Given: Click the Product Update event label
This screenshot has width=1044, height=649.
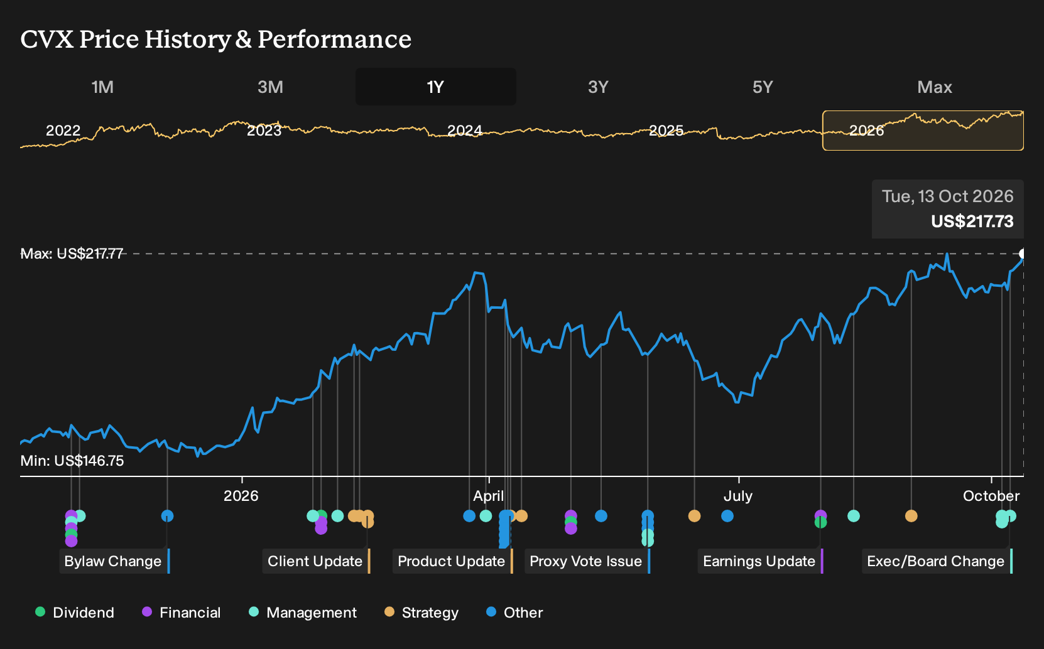Looking at the screenshot, I should click(453, 561).
